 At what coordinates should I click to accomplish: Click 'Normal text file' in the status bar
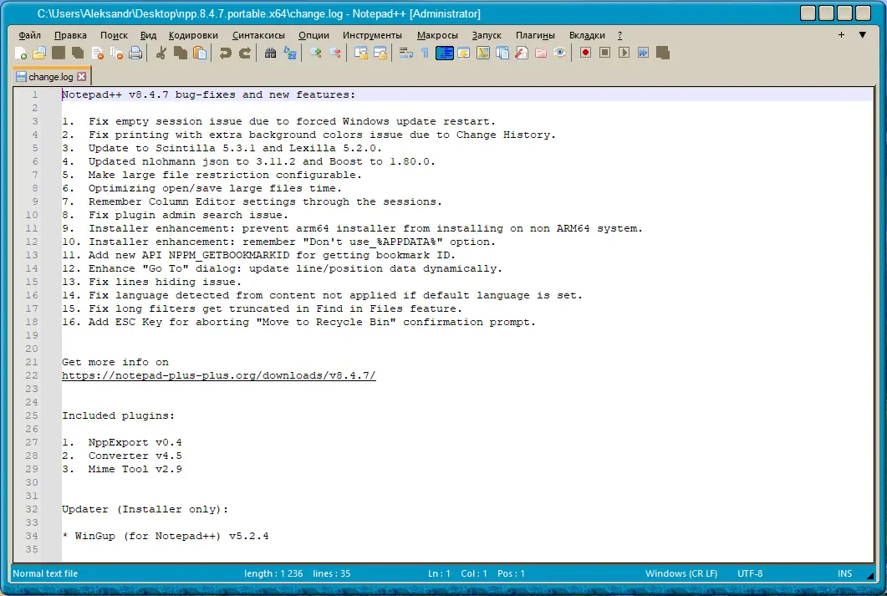[x=45, y=573]
